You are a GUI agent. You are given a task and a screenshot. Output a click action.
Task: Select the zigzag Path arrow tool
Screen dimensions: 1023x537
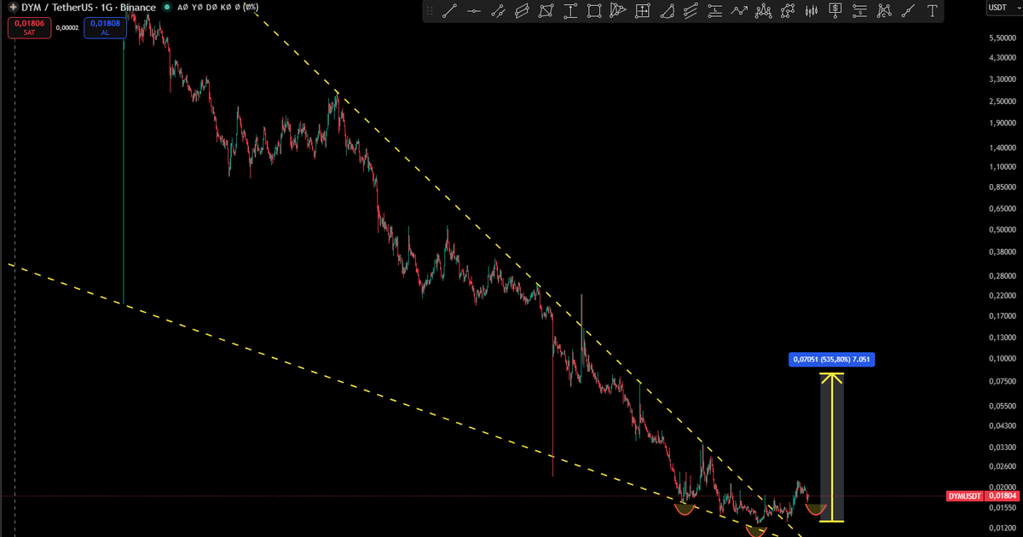coord(739,11)
